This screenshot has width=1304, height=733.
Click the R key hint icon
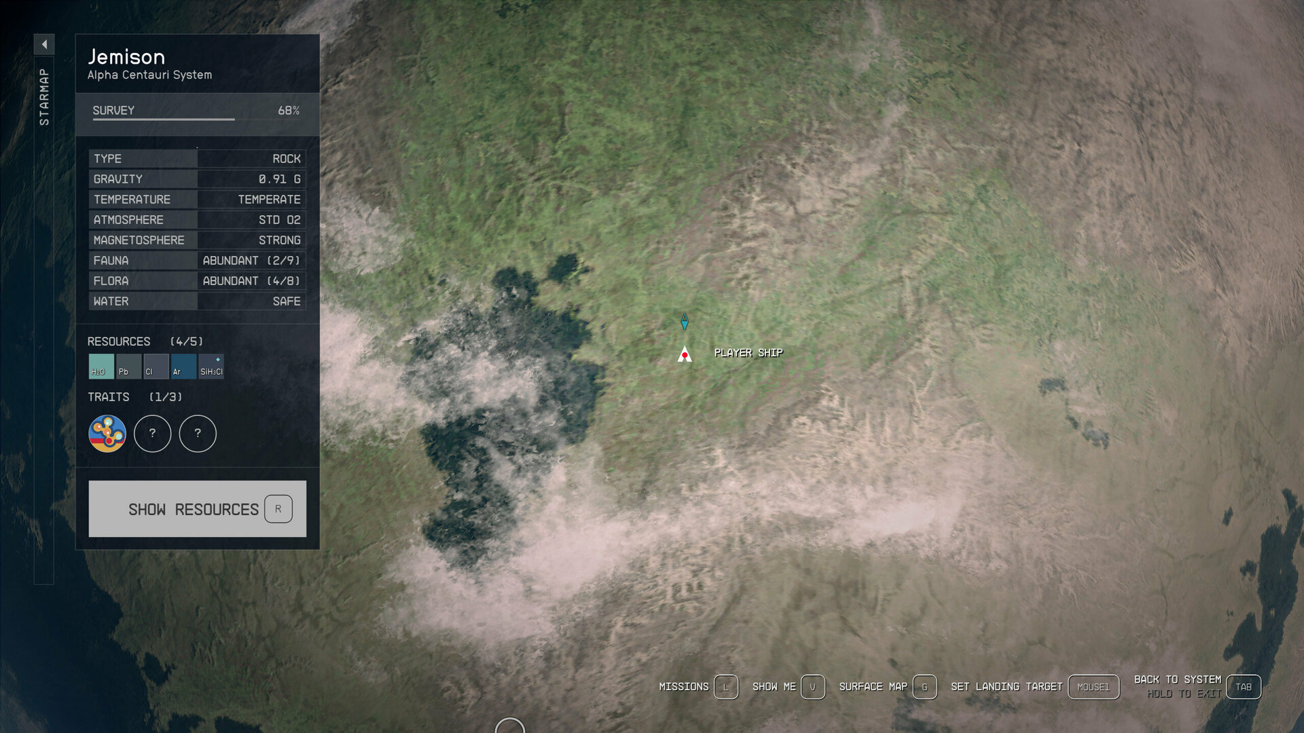tap(278, 509)
